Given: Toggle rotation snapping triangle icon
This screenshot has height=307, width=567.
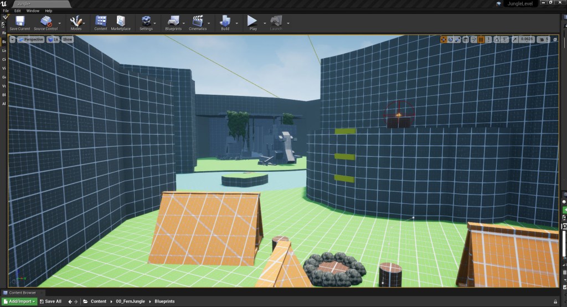Looking at the screenshot, I should click(497, 39).
